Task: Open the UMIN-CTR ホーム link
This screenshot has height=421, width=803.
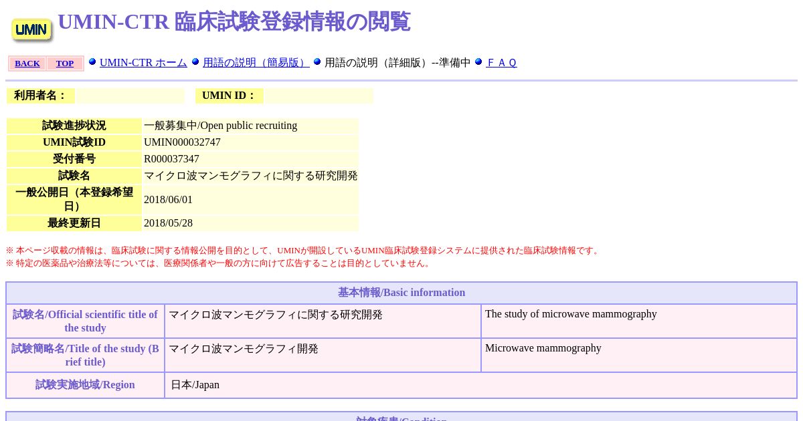Action: 143,63
